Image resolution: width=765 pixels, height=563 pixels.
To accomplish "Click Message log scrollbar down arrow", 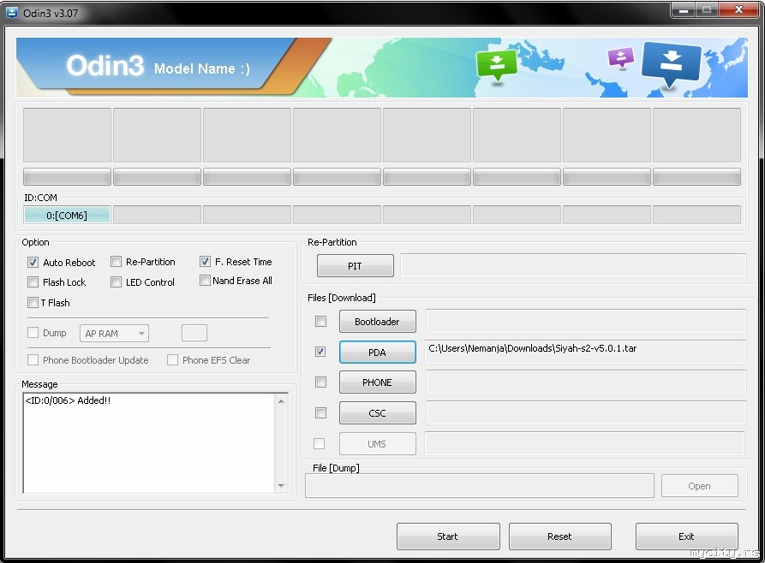I will click(x=282, y=485).
